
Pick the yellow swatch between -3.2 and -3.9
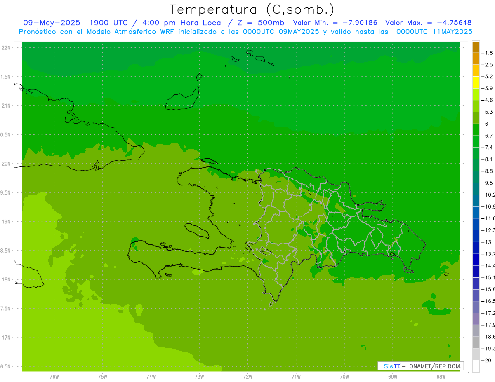pyautogui.click(x=476, y=82)
